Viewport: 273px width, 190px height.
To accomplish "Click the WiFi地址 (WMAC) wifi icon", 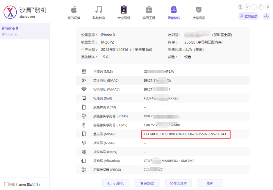I will coord(84,89).
